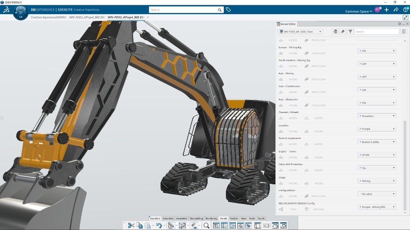Image resolution: width=410 pixels, height=230 pixels.
Task: Switch to the Storytelling toolbar tab
Action: click(x=196, y=218)
